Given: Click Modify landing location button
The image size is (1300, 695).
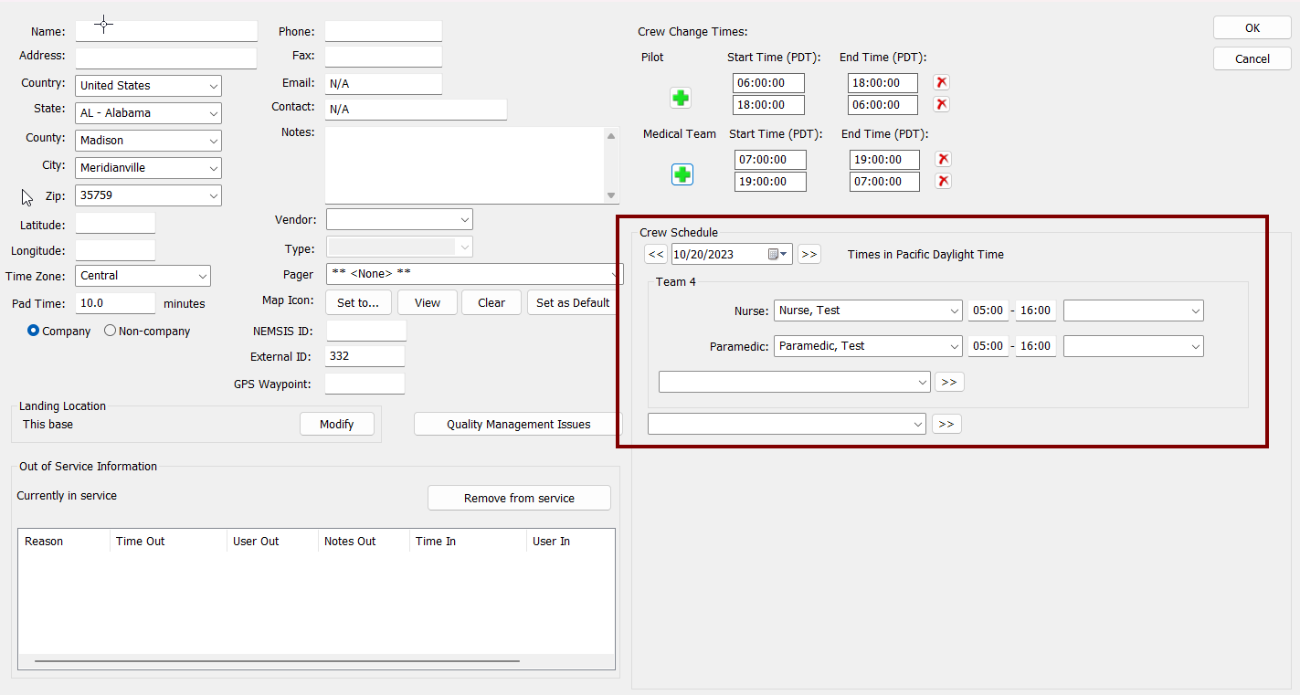Looking at the screenshot, I should tap(337, 424).
